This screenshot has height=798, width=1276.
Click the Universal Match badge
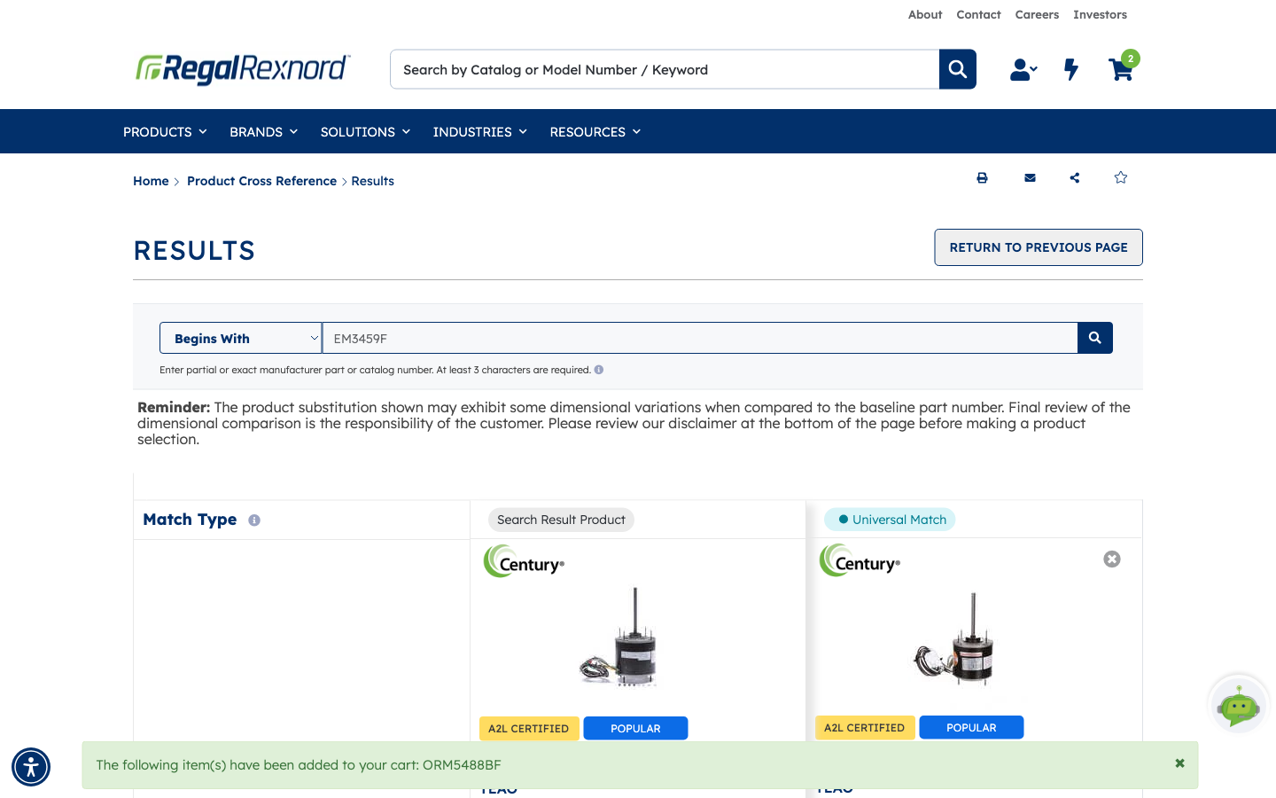(x=890, y=520)
